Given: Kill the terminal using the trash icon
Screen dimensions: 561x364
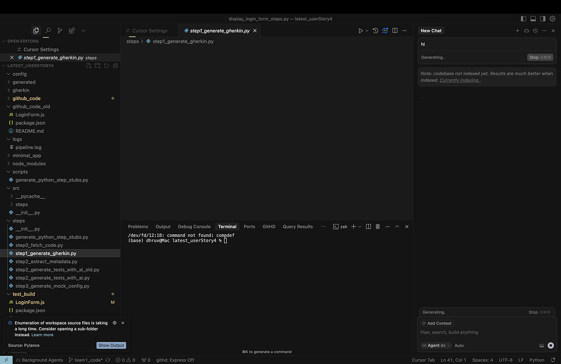Looking at the screenshot, I should tap(377, 226).
